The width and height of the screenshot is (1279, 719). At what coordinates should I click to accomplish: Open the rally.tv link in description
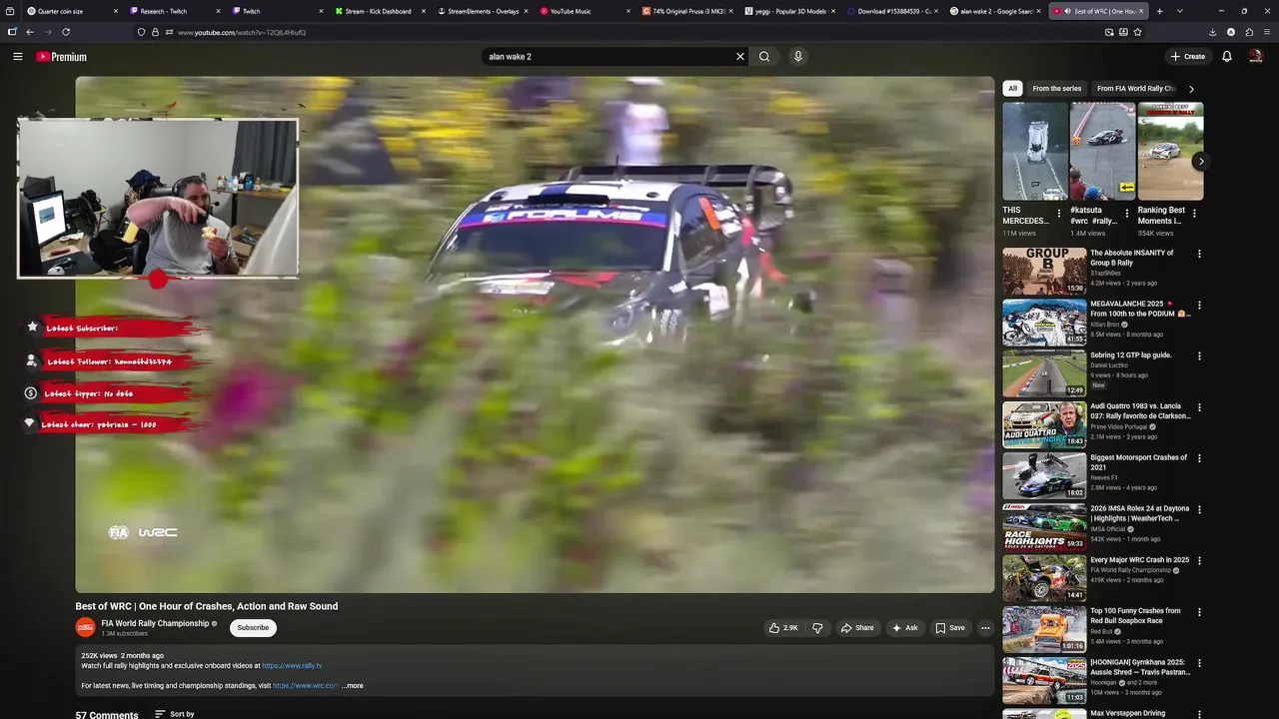pyautogui.click(x=292, y=666)
